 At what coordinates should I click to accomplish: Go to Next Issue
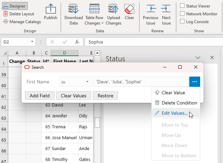[x=166, y=14]
